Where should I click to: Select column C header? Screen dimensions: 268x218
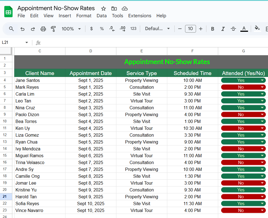[x=40, y=51]
